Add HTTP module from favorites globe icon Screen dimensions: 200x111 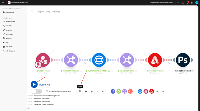[x=140, y=91]
